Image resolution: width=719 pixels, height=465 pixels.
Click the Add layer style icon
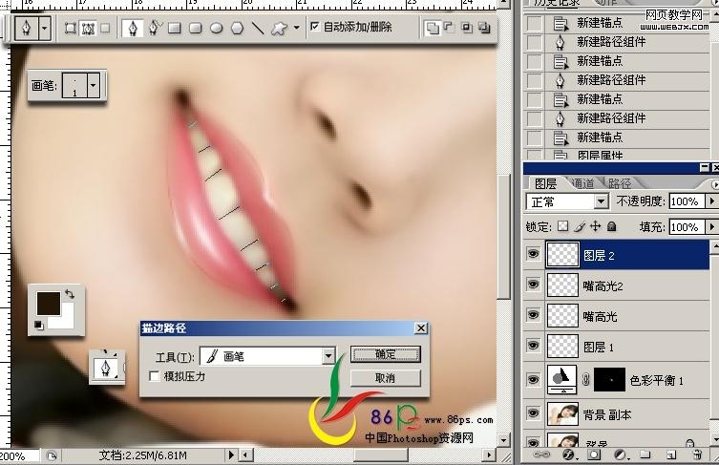(568, 454)
